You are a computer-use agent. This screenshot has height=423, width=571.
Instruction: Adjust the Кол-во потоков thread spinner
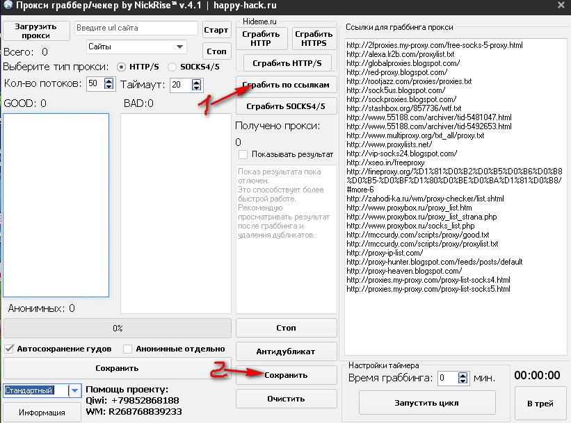click(x=108, y=84)
